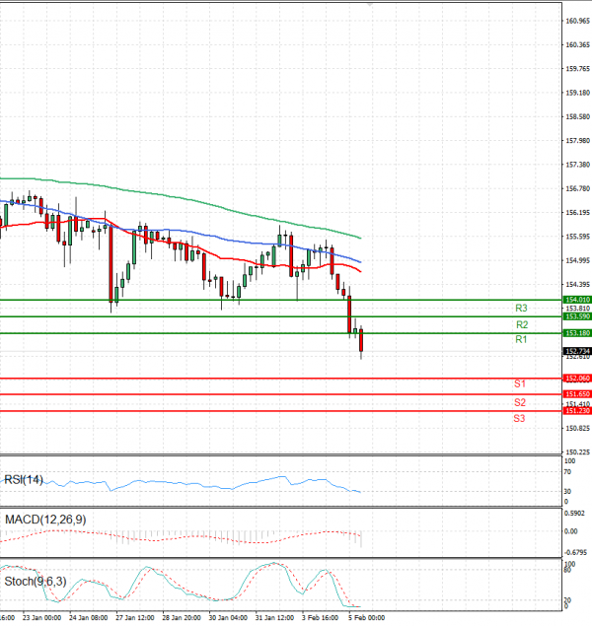This screenshot has width=592, height=626.
Task: Click the 28 Jan 20:00 time label
Action: tap(182, 617)
